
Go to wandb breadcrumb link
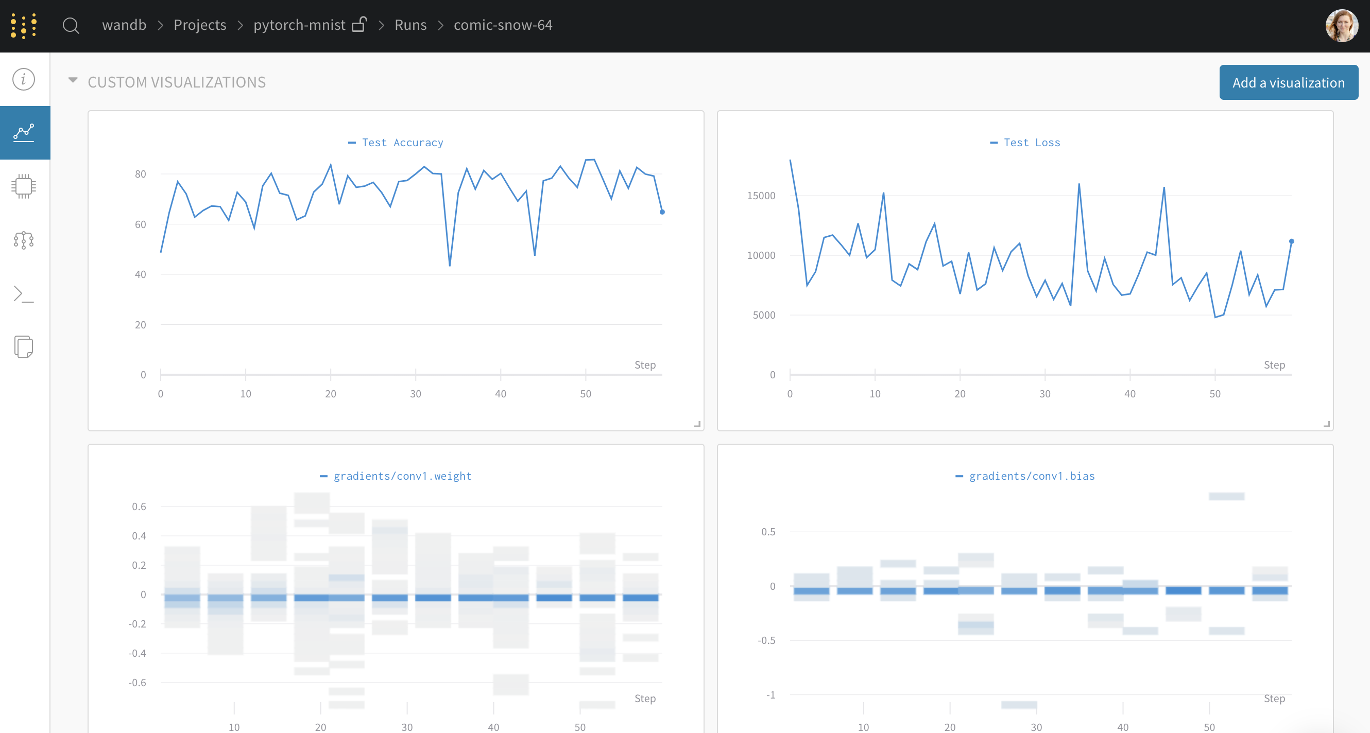pyautogui.click(x=124, y=25)
